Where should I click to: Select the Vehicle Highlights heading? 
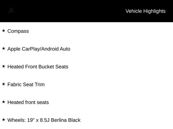point(145,11)
